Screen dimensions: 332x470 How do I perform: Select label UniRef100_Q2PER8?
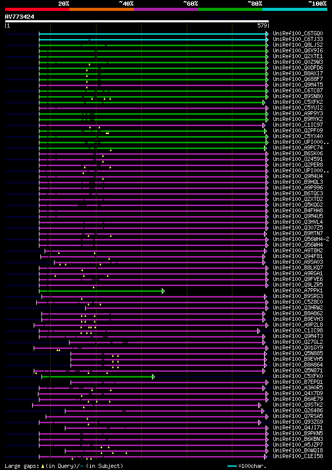coord(298,165)
